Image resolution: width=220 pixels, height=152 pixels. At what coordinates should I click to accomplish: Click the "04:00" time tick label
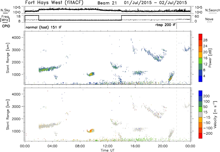[x=53, y=146]
